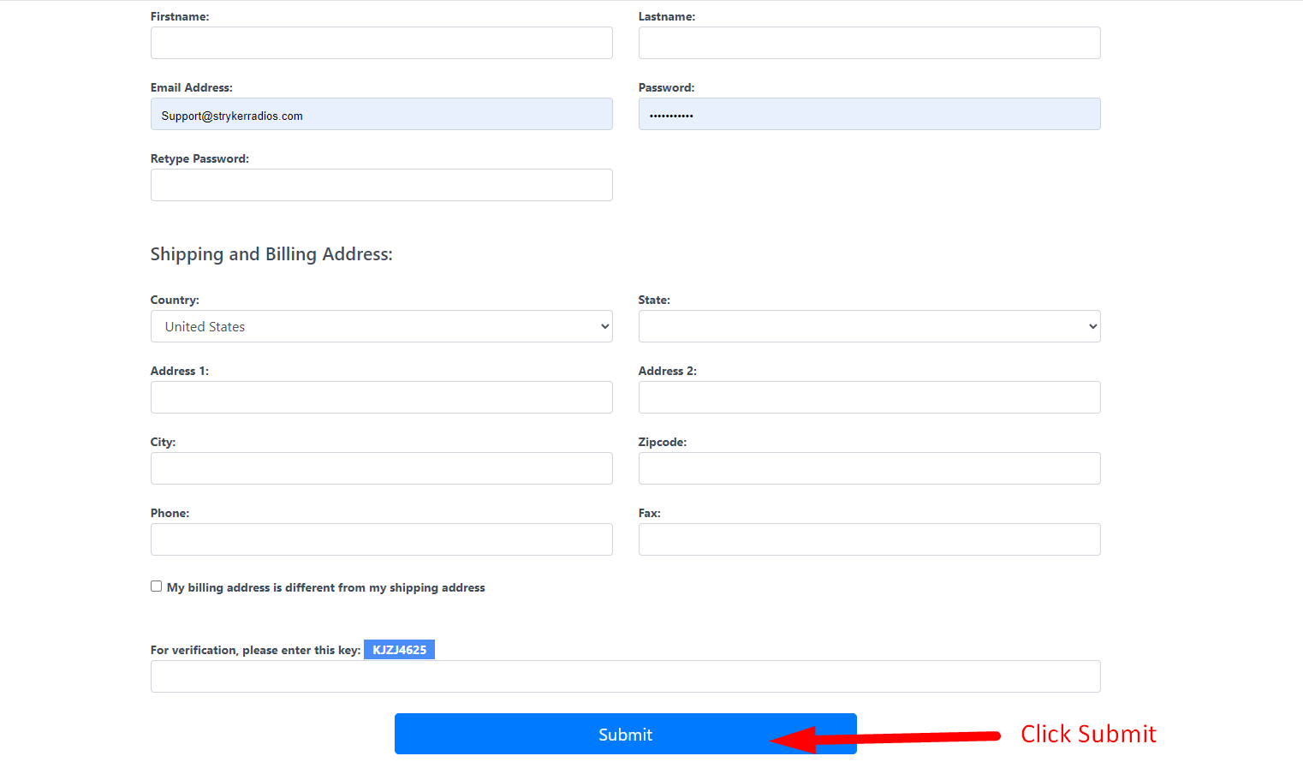Click the KJZJ4625 verification key badge
1303x768 pixels.
pyautogui.click(x=399, y=650)
